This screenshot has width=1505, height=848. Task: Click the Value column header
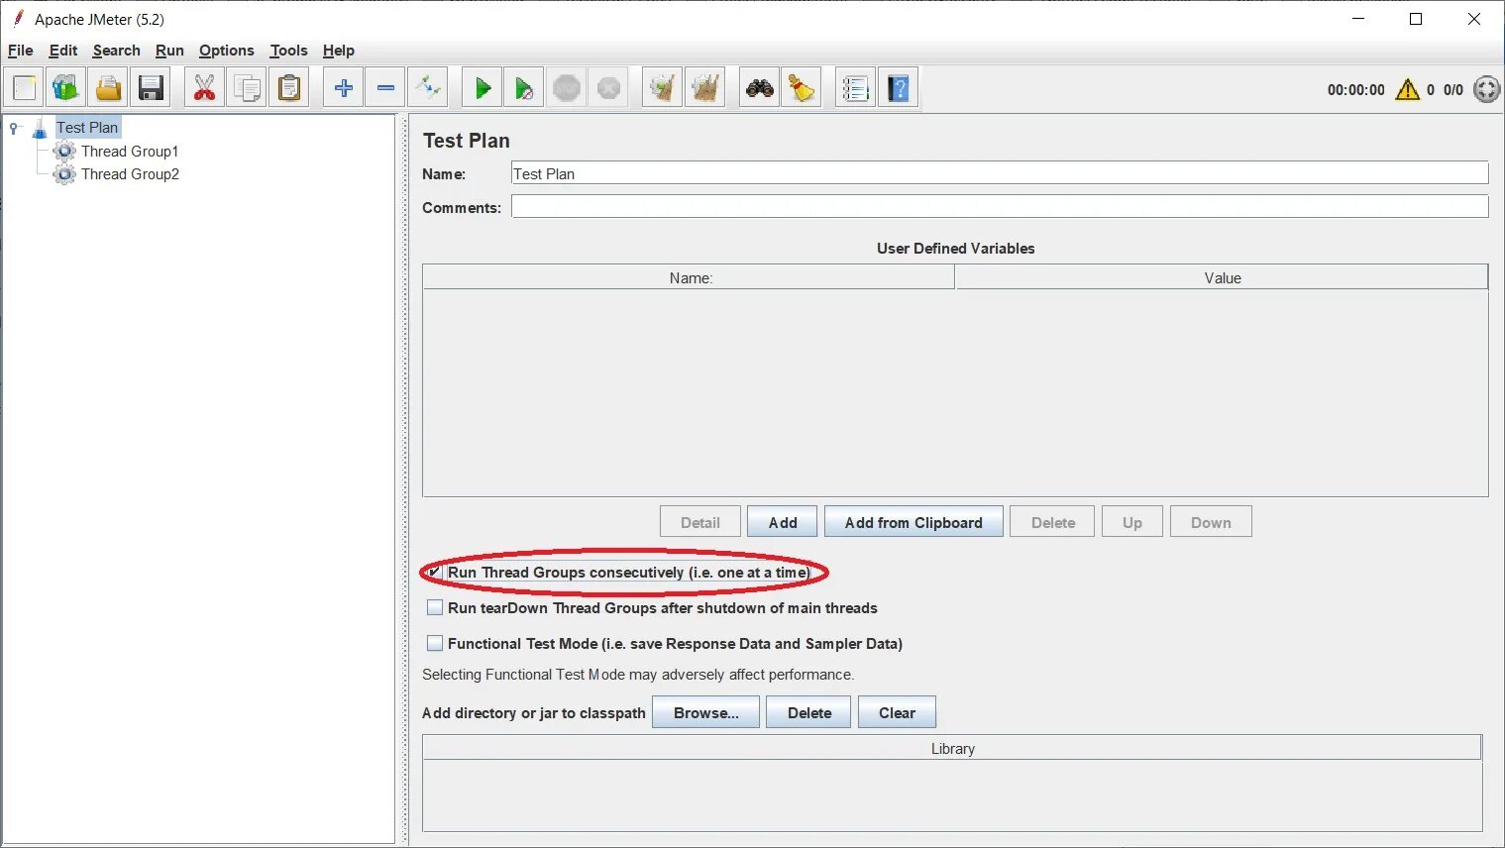click(x=1222, y=277)
